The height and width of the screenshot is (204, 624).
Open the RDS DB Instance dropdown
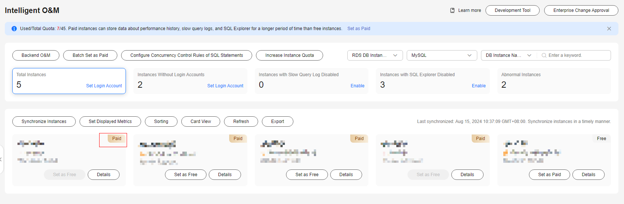pyautogui.click(x=375, y=55)
